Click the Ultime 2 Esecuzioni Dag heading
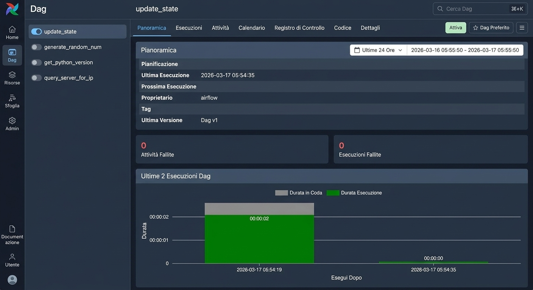 click(x=176, y=176)
